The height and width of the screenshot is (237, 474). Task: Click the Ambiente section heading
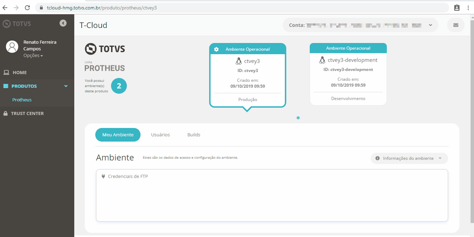(x=115, y=158)
